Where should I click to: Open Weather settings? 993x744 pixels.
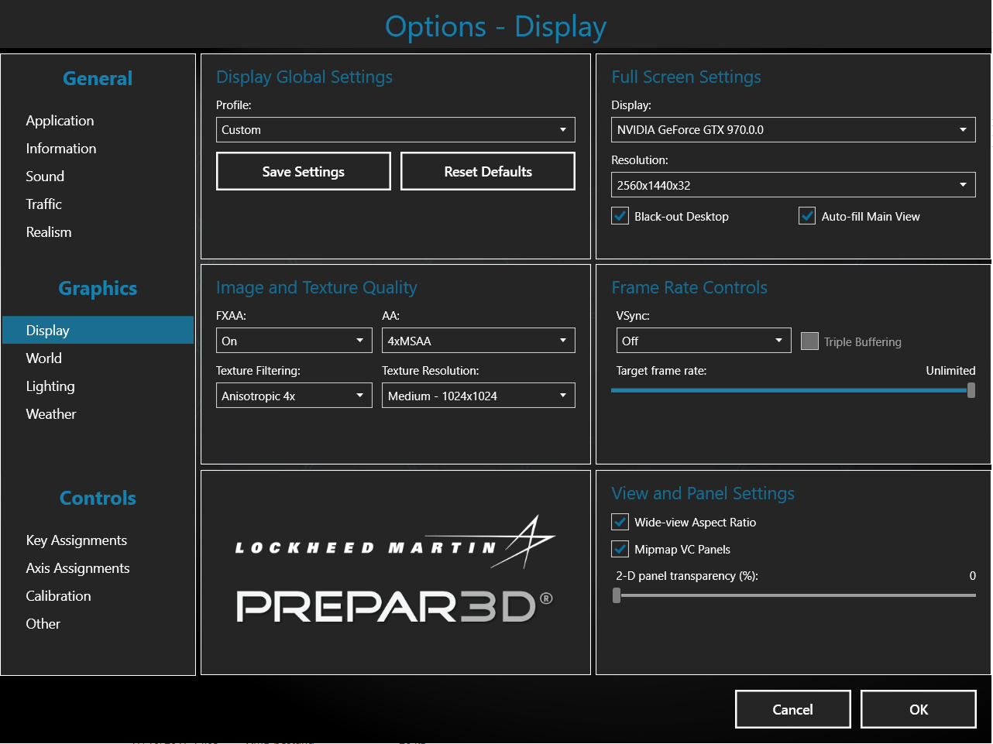coord(51,414)
